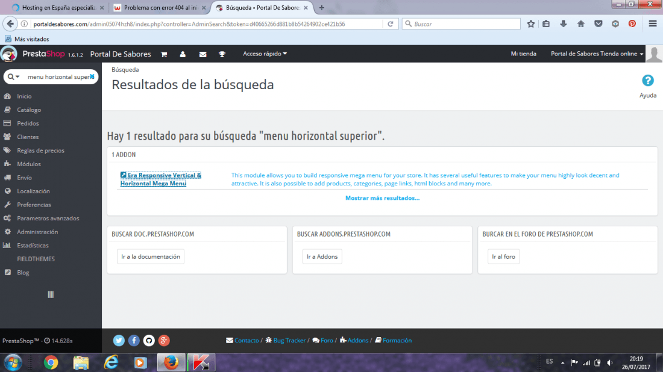This screenshot has height=372, width=663.
Task: Open Portal de Sabores Tienda online dropdown
Action: pyautogui.click(x=597, y=54)
